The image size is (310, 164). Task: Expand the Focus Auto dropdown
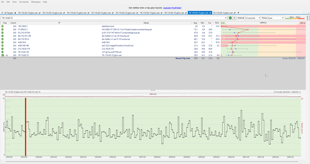point(282,18)
